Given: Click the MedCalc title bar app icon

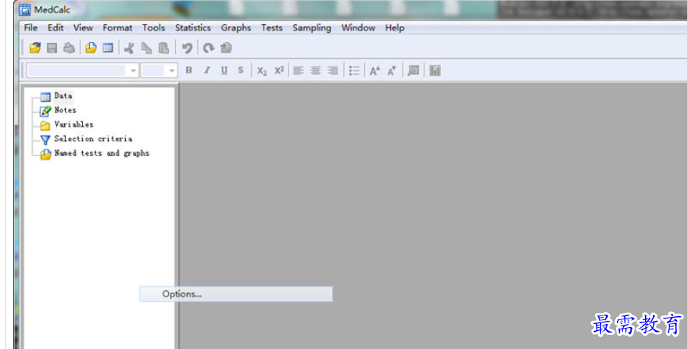Looking at the screenshot, I should pos(25,9).
